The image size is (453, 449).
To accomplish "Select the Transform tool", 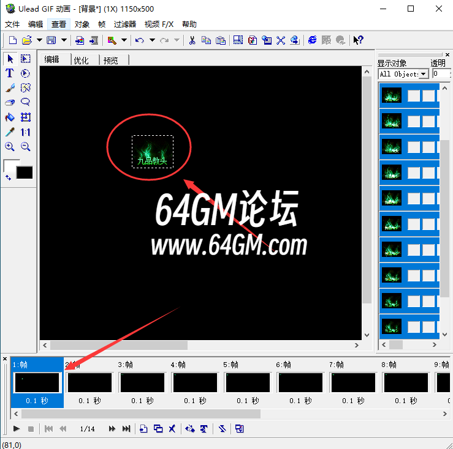I will (25, 117).
